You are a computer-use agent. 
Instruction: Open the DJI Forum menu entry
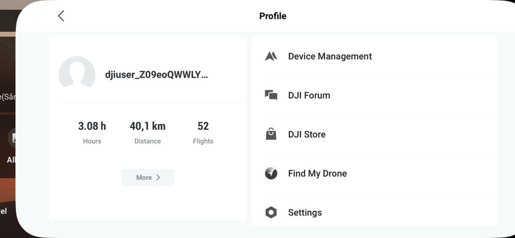374,95
